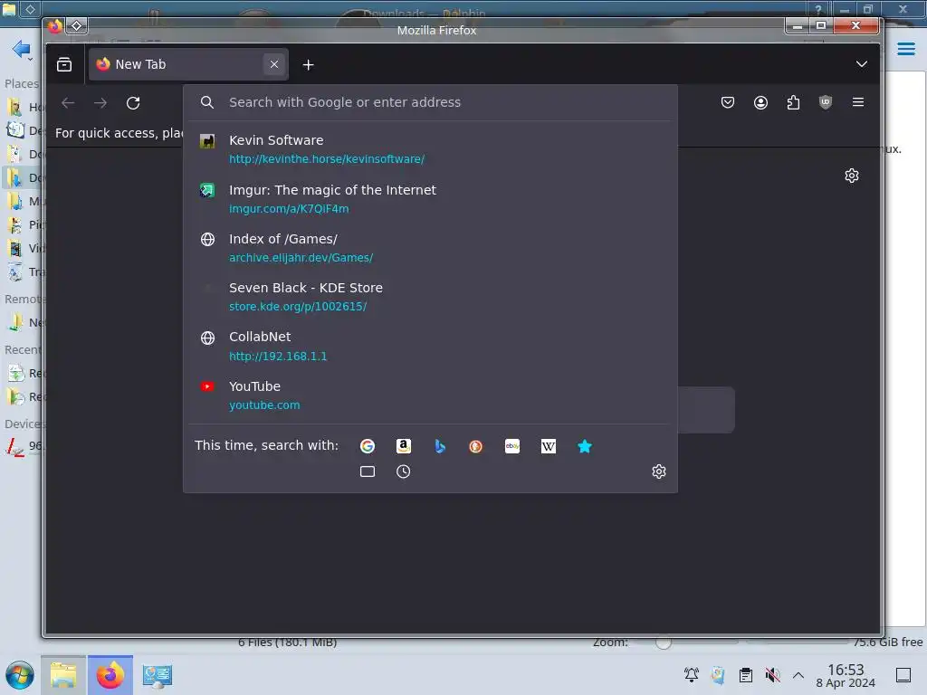
Task: Open notifications bell in system tray
Action: click(x=691, y=674)
